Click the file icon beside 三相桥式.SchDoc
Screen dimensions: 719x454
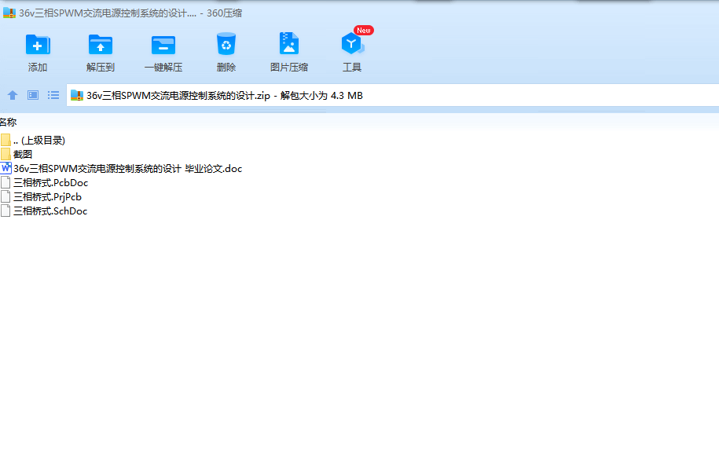click(6, 211)
